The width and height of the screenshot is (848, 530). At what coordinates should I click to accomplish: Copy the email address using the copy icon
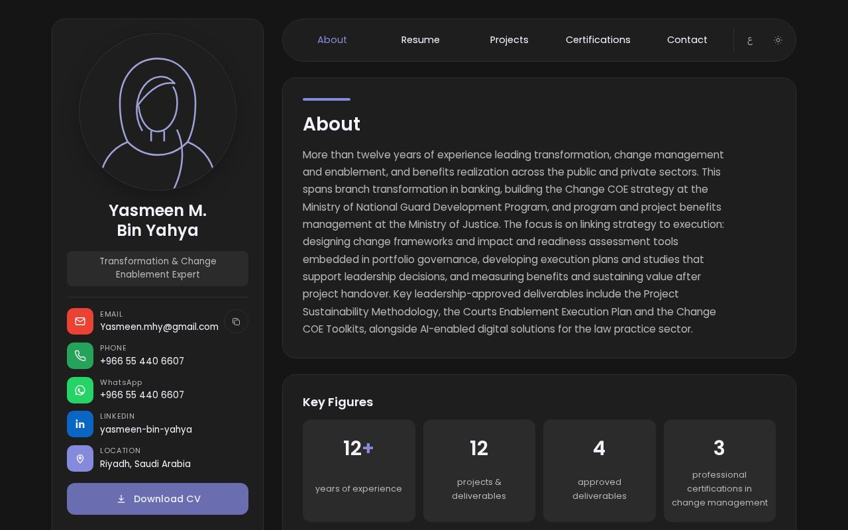(236, 321)
